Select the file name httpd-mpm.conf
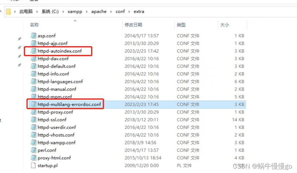Image resolution: width=297 pixels, height=173 pixels. pyautogui.click(x=55, y=97)
